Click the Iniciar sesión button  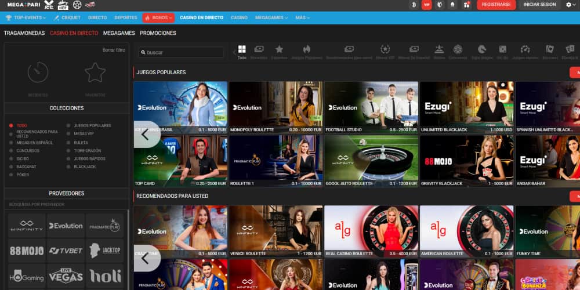coord(539,5)
